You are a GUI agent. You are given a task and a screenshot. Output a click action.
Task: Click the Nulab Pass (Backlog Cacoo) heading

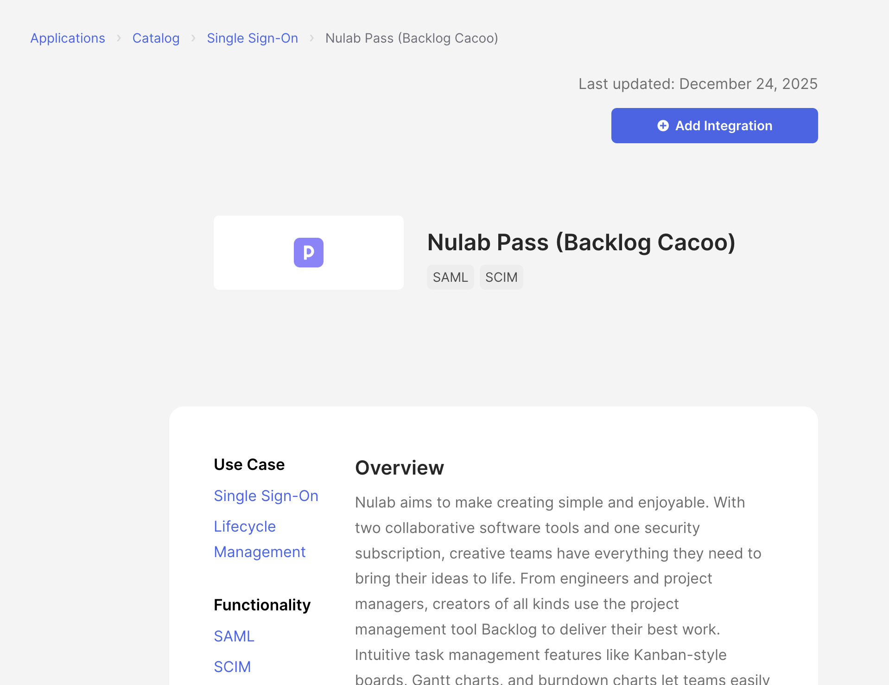coord(581,242)
